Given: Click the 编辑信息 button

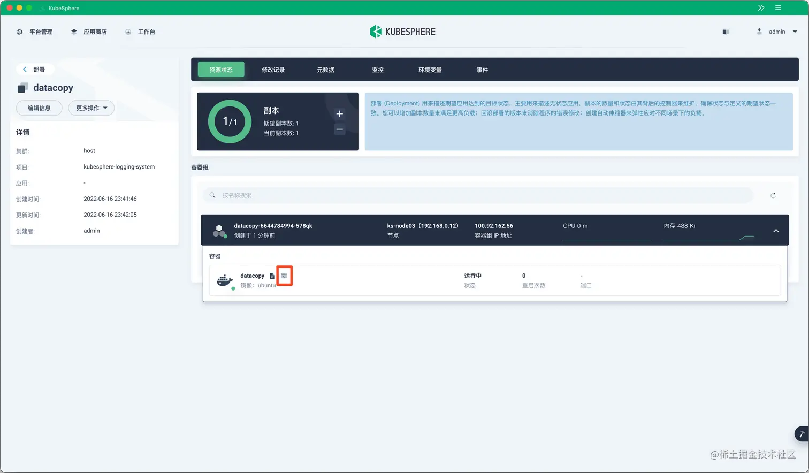Looking at the screenshot, I should pos(39,108).
